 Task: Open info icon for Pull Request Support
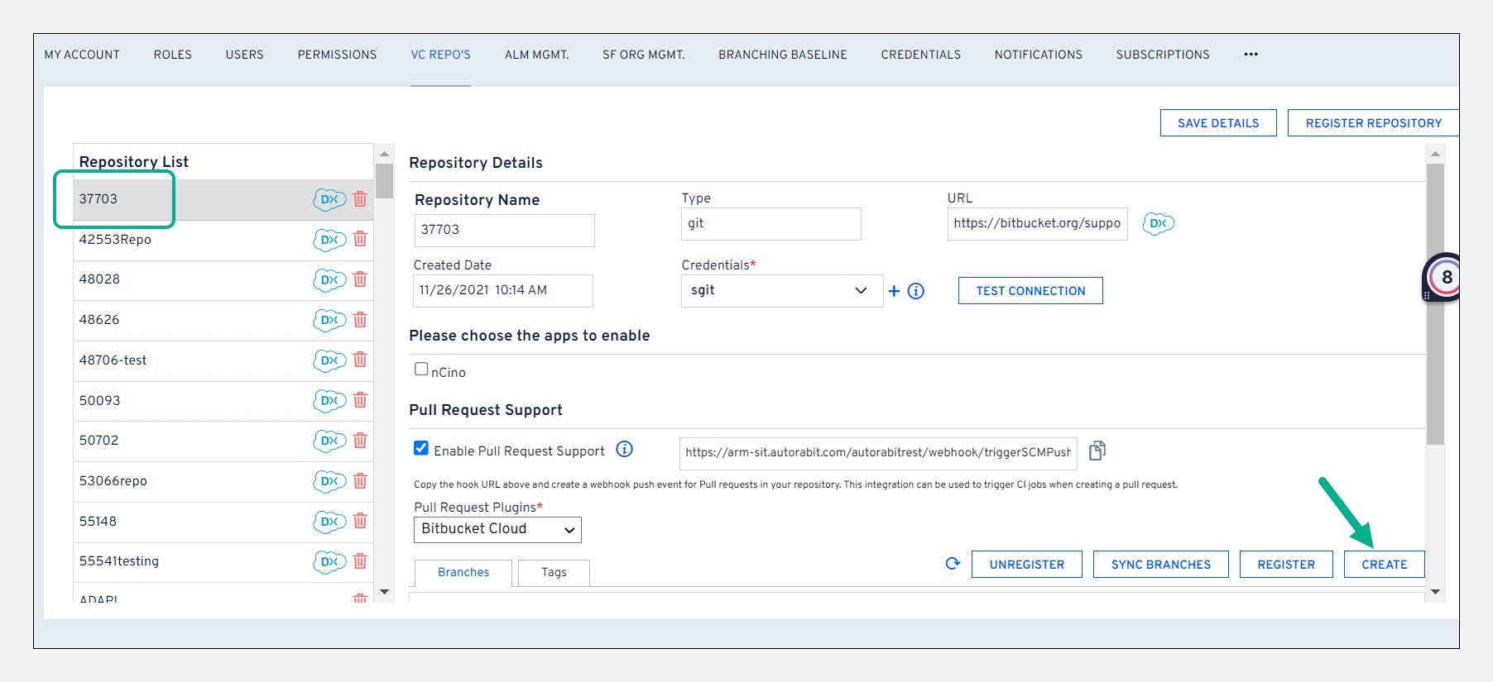pos(625,450)
